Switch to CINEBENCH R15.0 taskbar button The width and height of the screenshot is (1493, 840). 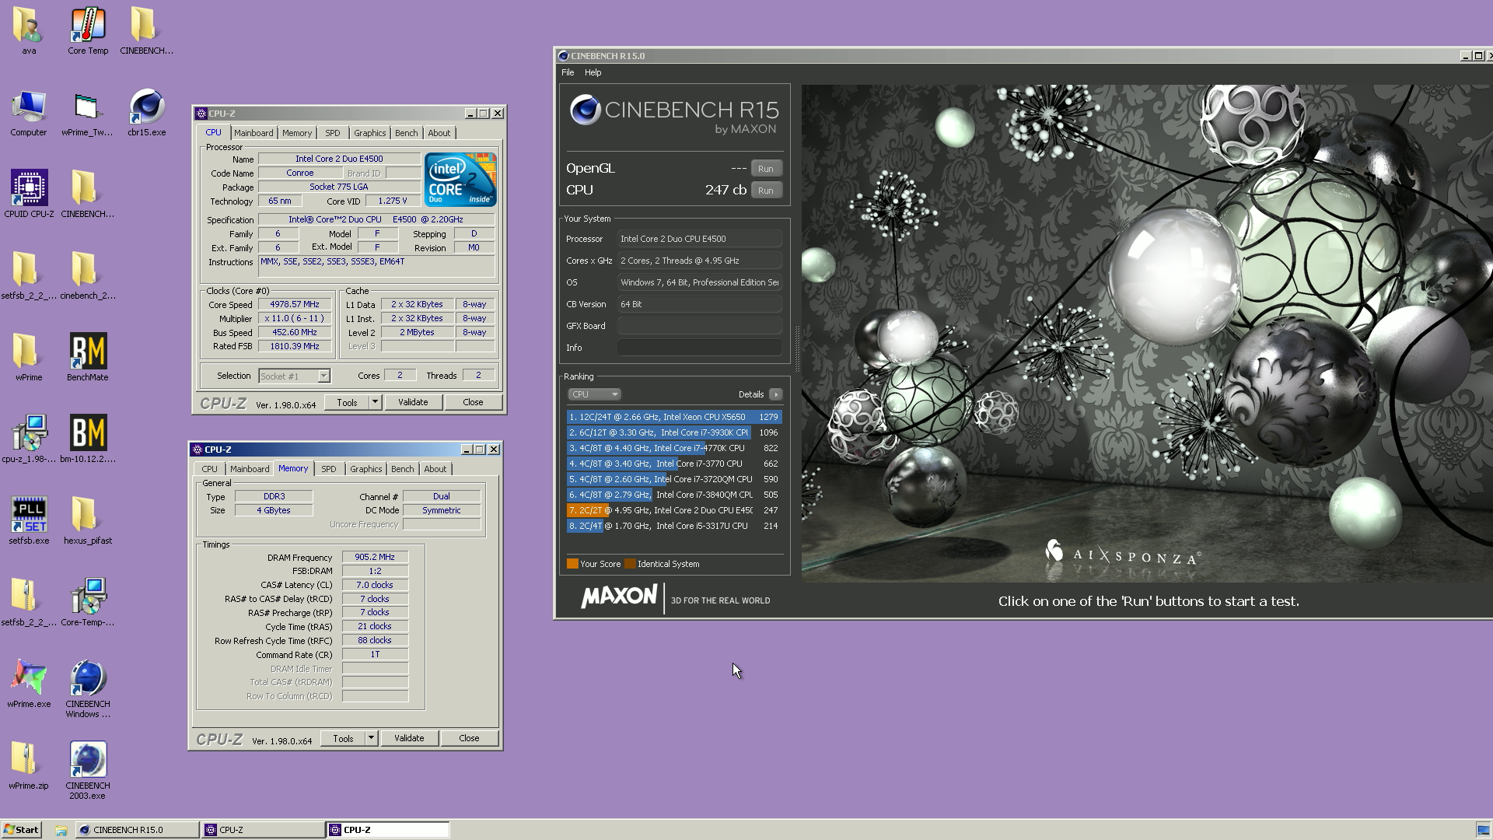[x=137, y=830]
